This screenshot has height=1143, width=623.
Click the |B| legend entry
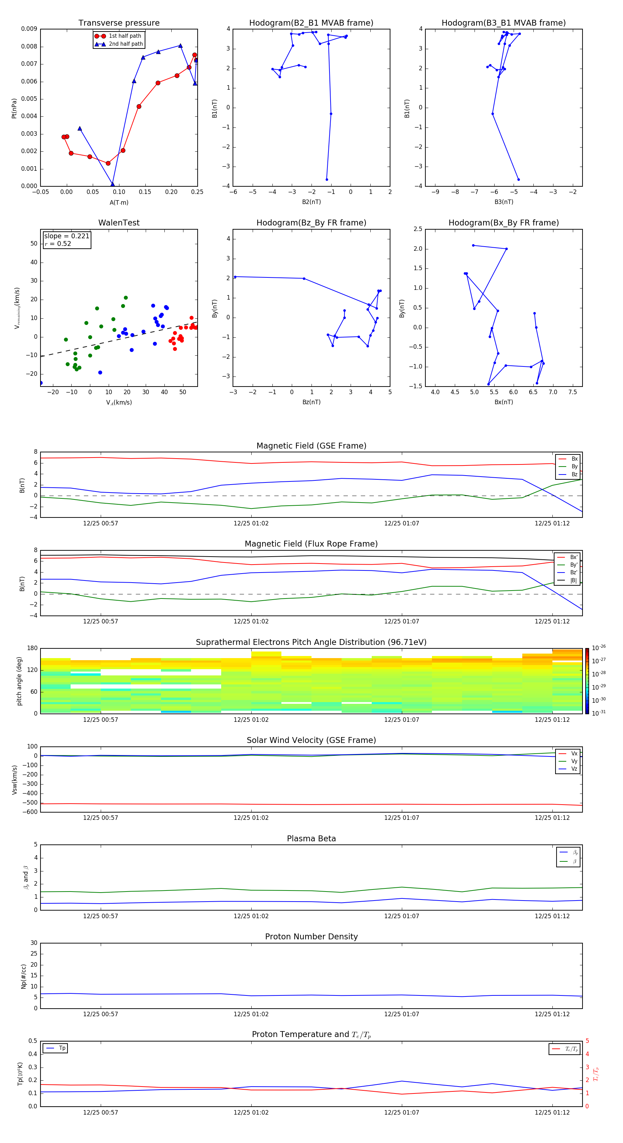coord(568,581)
